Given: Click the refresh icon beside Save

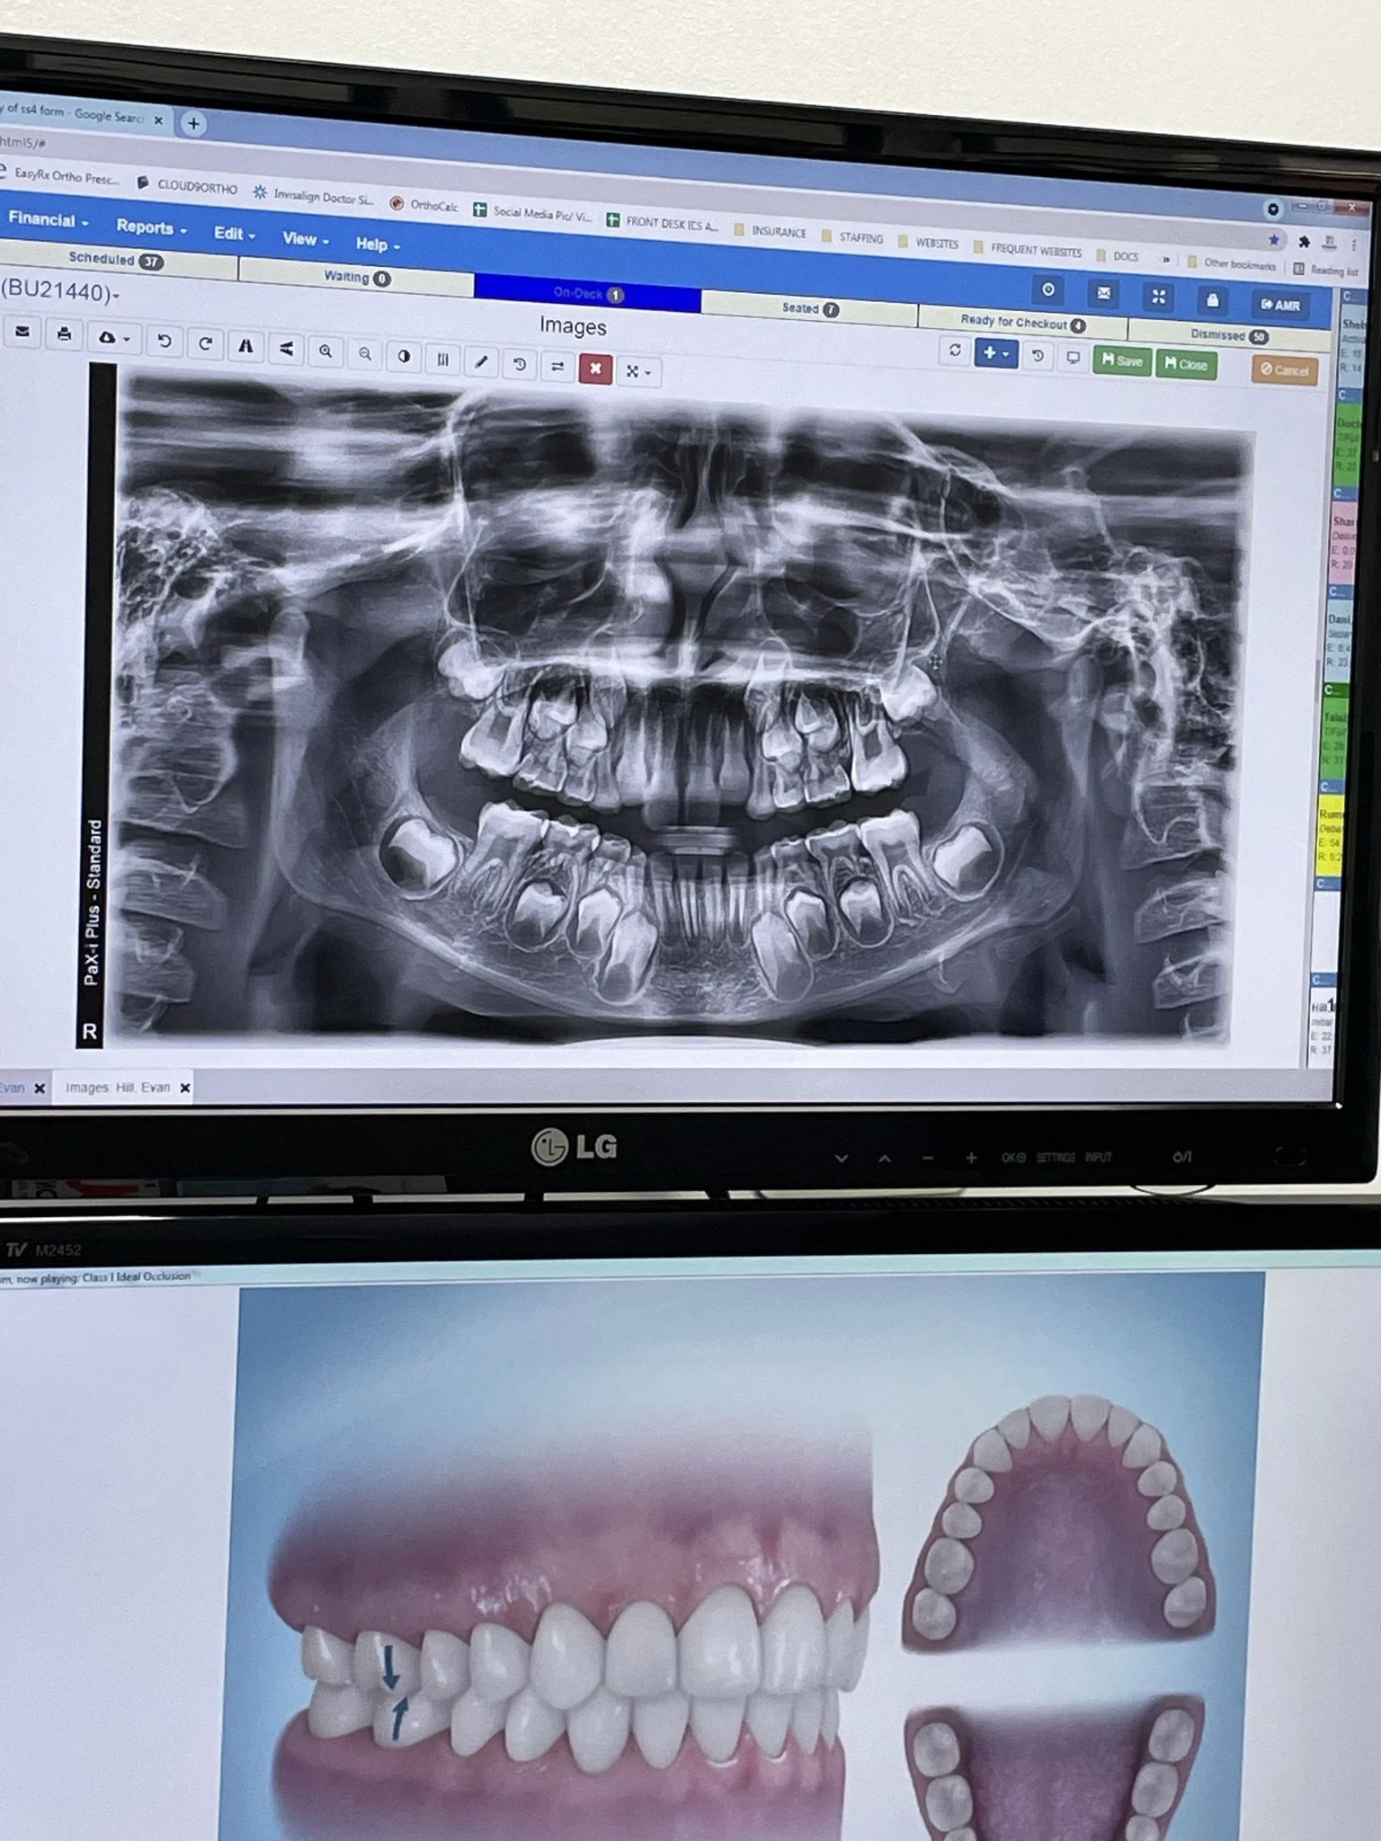Looking at the screenshot, I should coord(955,351).
